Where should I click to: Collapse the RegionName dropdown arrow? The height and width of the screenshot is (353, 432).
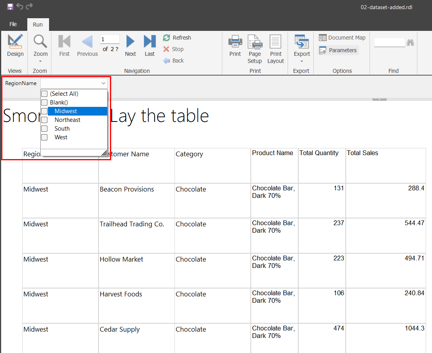[103, 83]
